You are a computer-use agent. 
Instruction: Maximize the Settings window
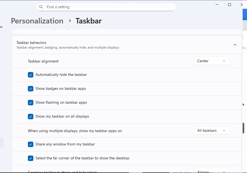[230, 5]
